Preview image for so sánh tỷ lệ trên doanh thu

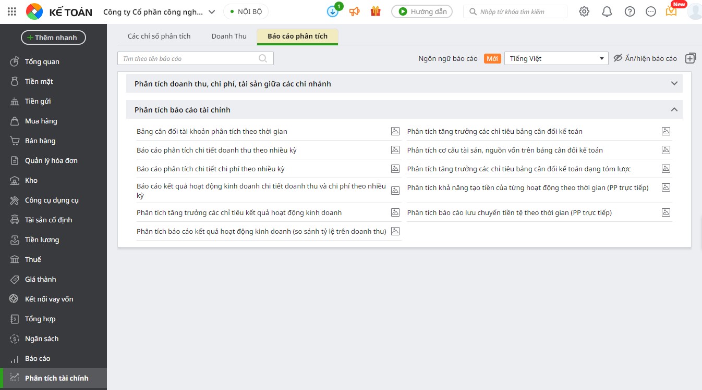click(395, 231)
